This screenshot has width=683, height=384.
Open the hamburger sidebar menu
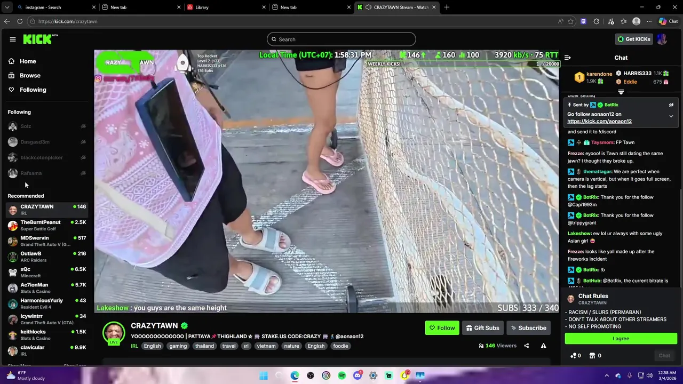click(13, 39)
